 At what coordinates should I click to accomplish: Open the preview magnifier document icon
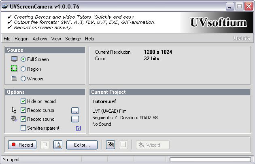pos(58,145)
